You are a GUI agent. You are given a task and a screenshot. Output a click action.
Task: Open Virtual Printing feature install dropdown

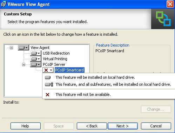coord(36,59)
